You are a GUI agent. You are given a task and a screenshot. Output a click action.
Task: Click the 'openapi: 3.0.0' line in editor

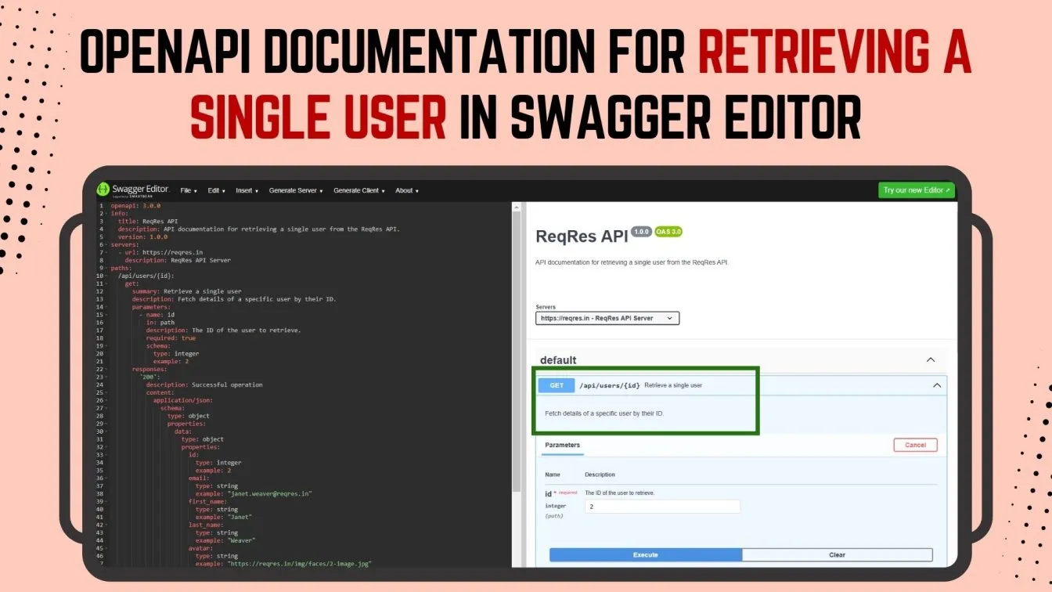click(135, 205)
